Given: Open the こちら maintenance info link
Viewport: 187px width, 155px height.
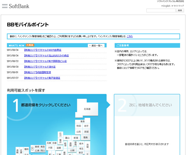Looking at the screenshot, I should tap(130, 36).
